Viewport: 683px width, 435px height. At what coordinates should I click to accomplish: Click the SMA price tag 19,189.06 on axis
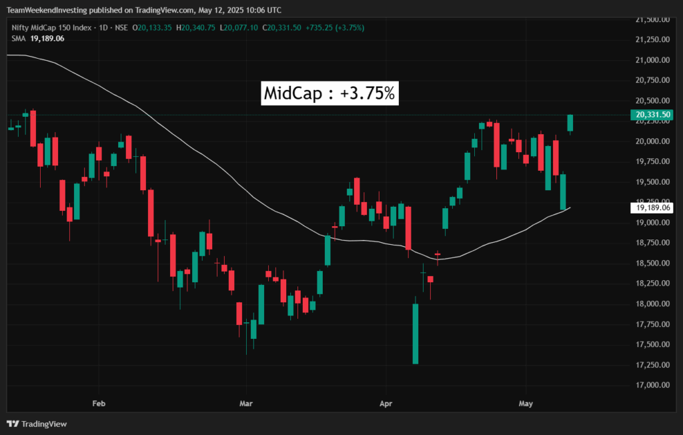(x=652, y=207)
